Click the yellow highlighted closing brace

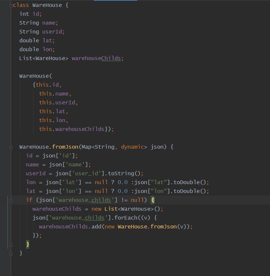click(x=28, y=244)
